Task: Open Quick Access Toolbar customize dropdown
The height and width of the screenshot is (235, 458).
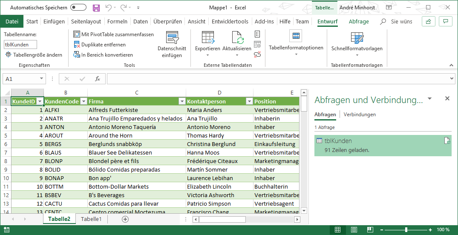Action: [x=138, y=8]
